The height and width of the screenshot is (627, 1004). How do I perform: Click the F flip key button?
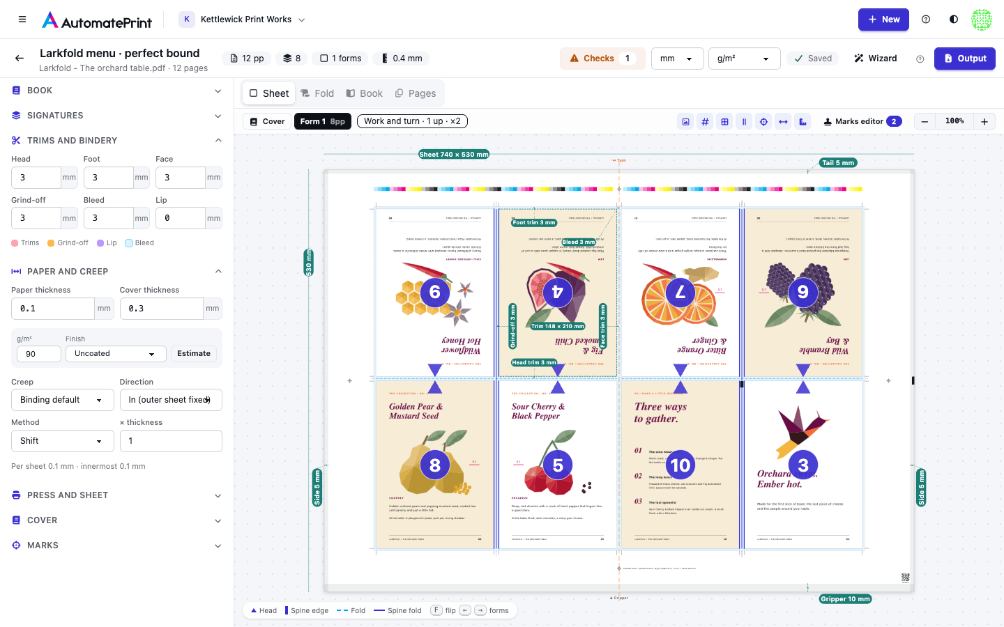pyautogui.click(x=436, y=610)
